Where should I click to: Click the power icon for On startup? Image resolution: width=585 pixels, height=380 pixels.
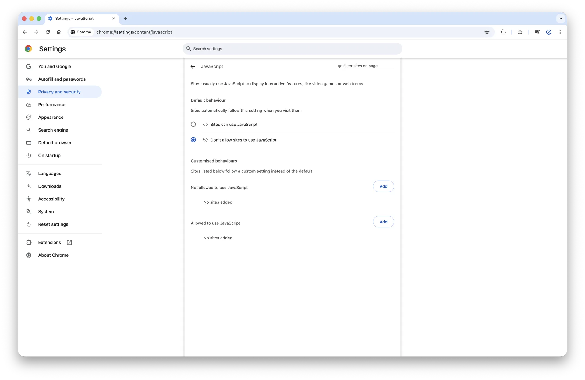(29, 155)
